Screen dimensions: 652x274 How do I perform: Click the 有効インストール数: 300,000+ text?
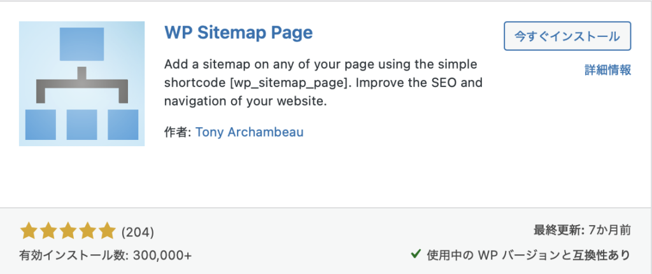(x=106, y=255)
